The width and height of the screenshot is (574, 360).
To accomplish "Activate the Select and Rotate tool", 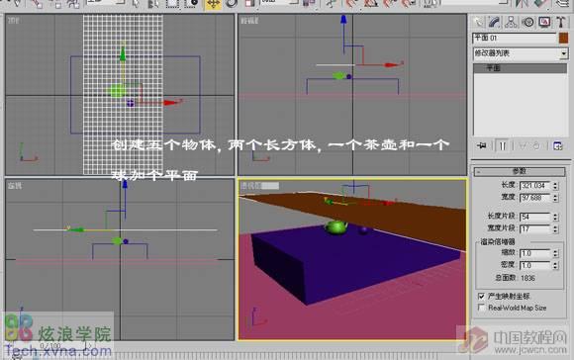I will (232, 4).
